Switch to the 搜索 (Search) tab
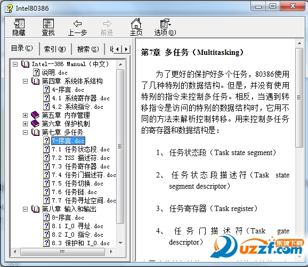This screenshot has height=267, width=308. (88, 49)
